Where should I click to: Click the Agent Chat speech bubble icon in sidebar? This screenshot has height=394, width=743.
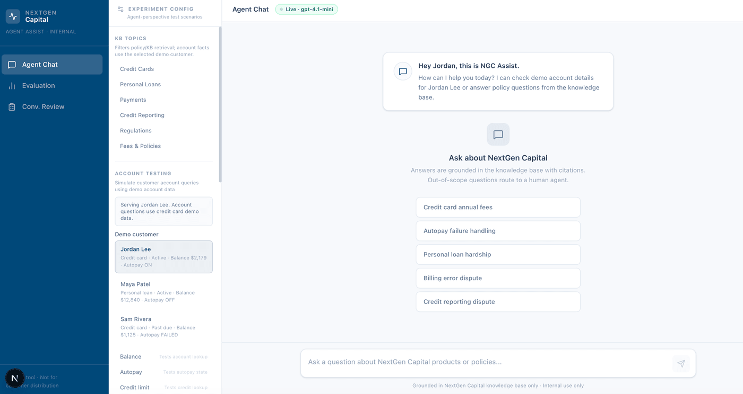(x=12, y=65)
